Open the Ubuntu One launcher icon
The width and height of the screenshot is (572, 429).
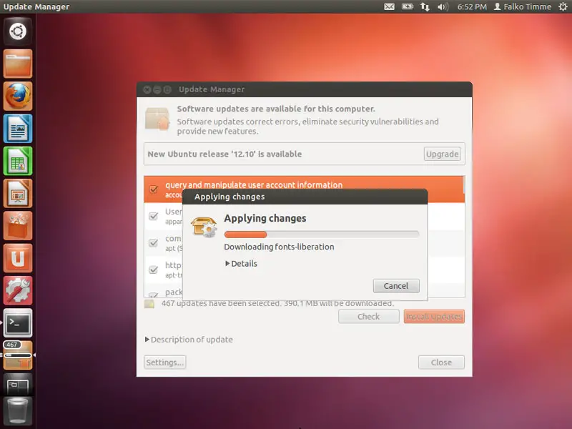click(x=17, y=258)
